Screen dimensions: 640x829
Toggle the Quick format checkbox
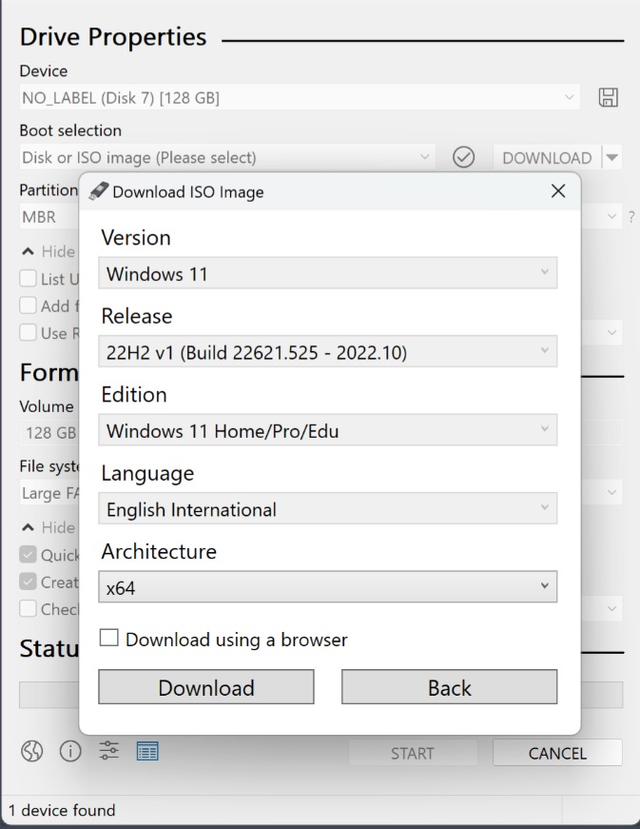(x=28, y=554)
